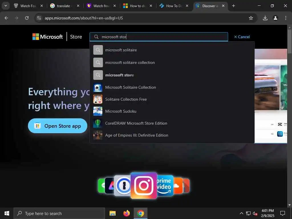Click the search magnifier icon in the search box
The width and height of the screenshot is (292, 219).
pos(96,37)
